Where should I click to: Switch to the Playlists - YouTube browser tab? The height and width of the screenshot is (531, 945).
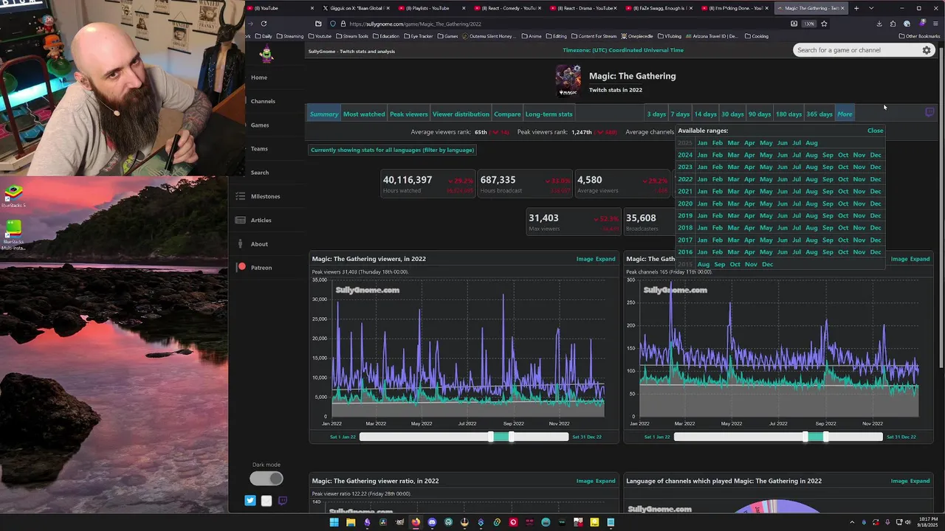click(x=430, y=8)
